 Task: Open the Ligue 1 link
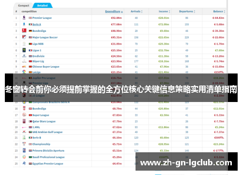click(x=37, y=50)
